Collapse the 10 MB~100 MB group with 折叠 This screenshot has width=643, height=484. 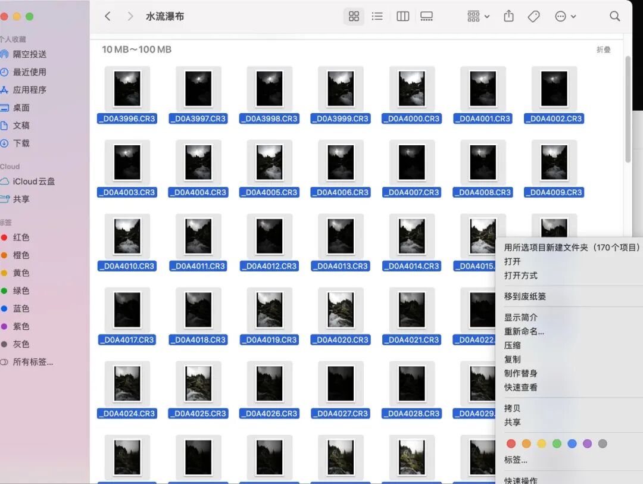coord(603,50)
